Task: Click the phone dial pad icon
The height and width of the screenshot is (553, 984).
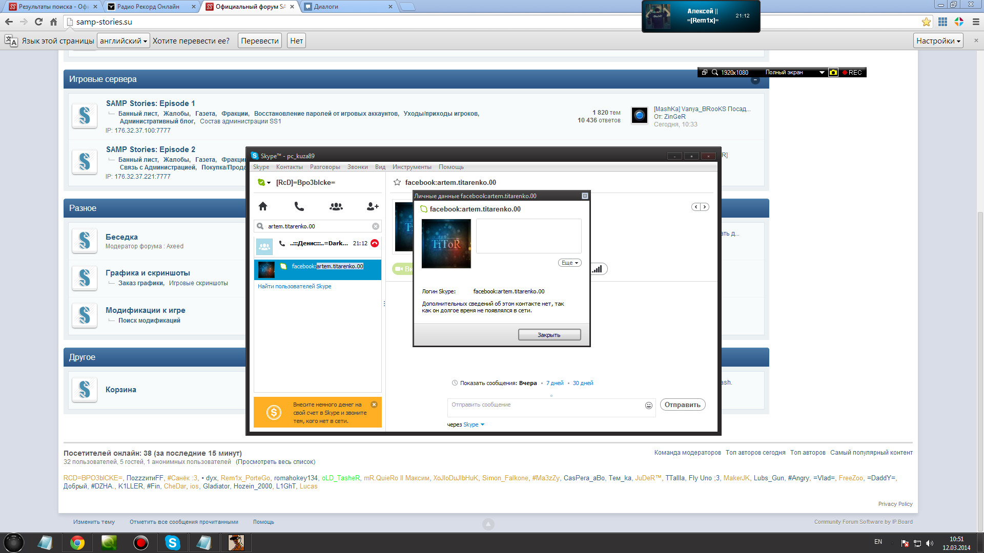Action: coord(299,206)
